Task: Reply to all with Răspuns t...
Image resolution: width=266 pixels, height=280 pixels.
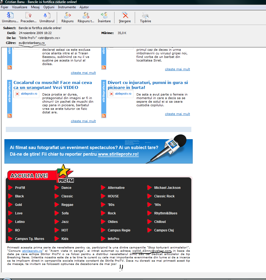Action: tap(86, 18)
